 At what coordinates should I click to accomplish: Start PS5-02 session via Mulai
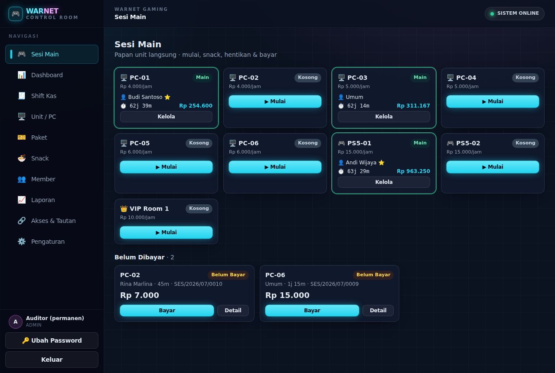pyautogui.click(x=493, y=167)
